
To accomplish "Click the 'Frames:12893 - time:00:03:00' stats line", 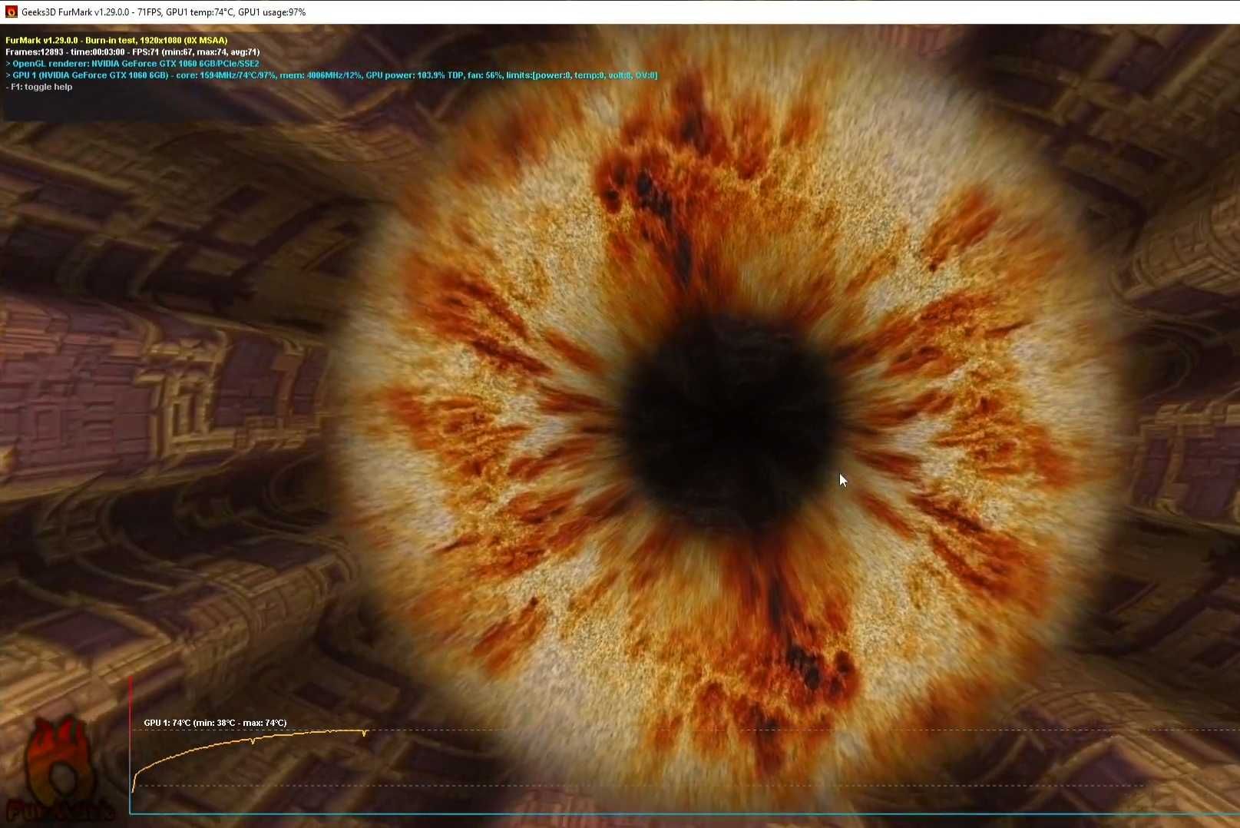I will point(132,51).
